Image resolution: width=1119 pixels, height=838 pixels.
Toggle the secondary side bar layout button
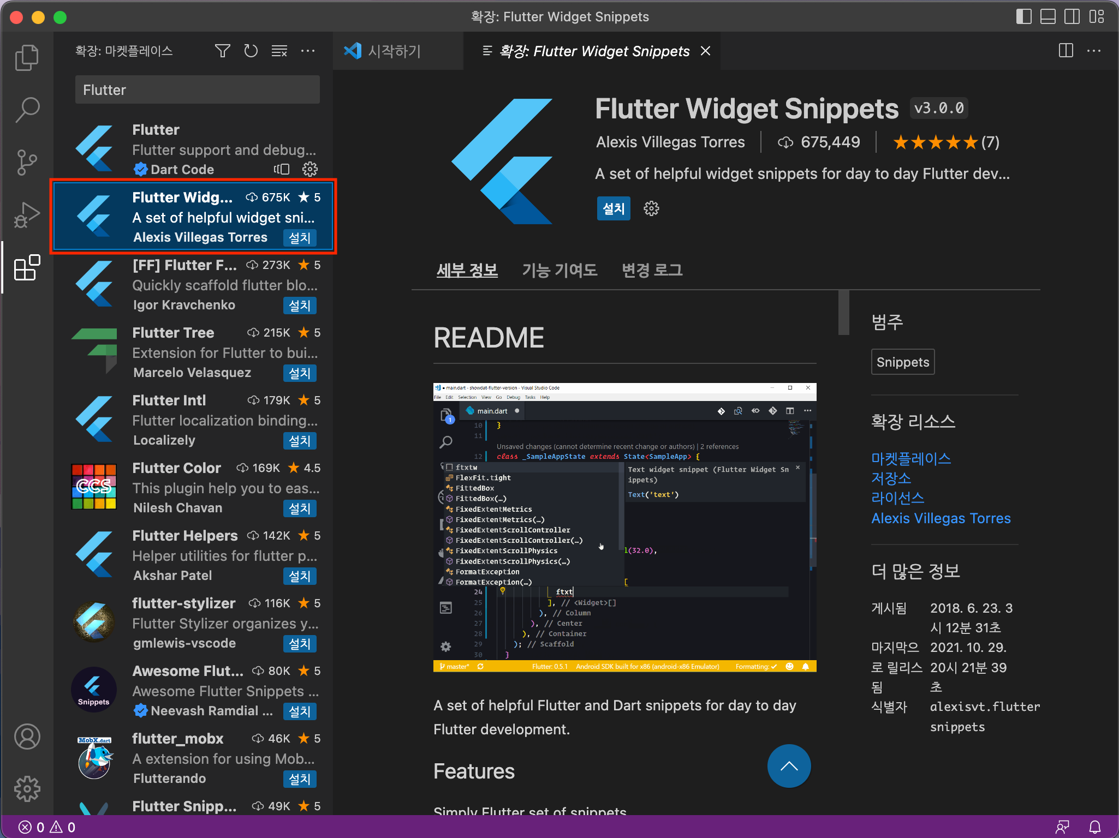(x=1072, y=17)
